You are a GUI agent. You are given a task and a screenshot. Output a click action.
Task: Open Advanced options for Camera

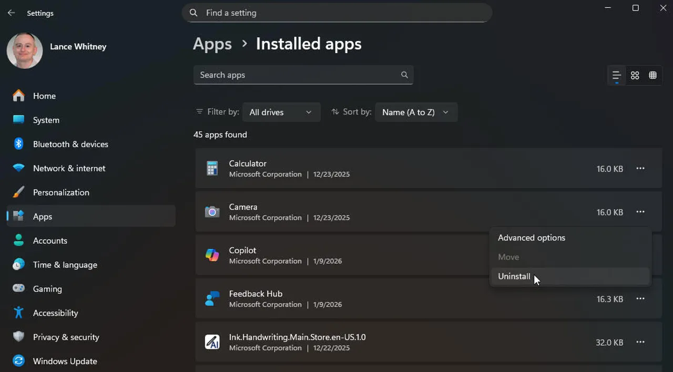click(x=531, y=237)
